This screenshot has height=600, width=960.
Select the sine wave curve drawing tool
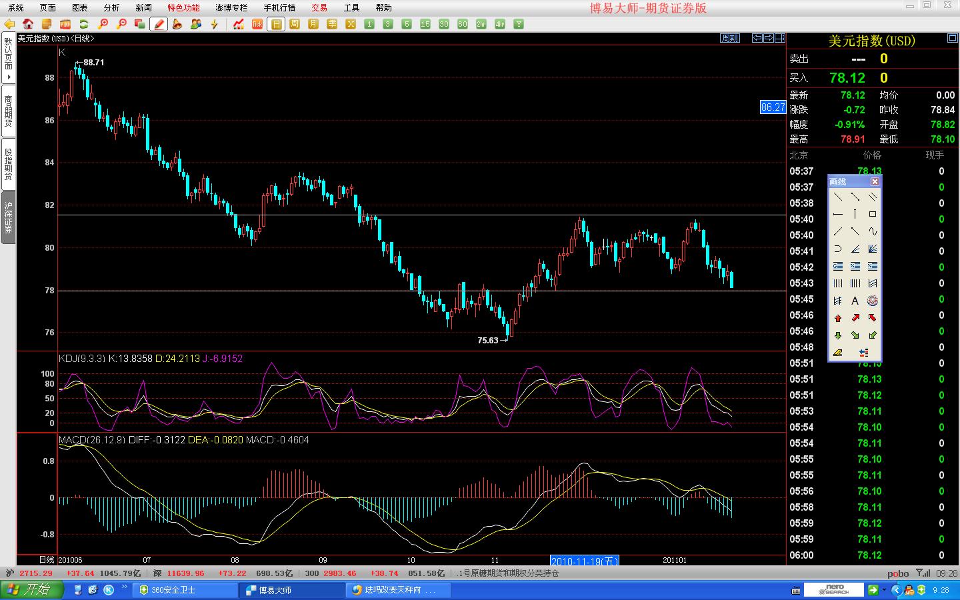click(x=872, y=231)
